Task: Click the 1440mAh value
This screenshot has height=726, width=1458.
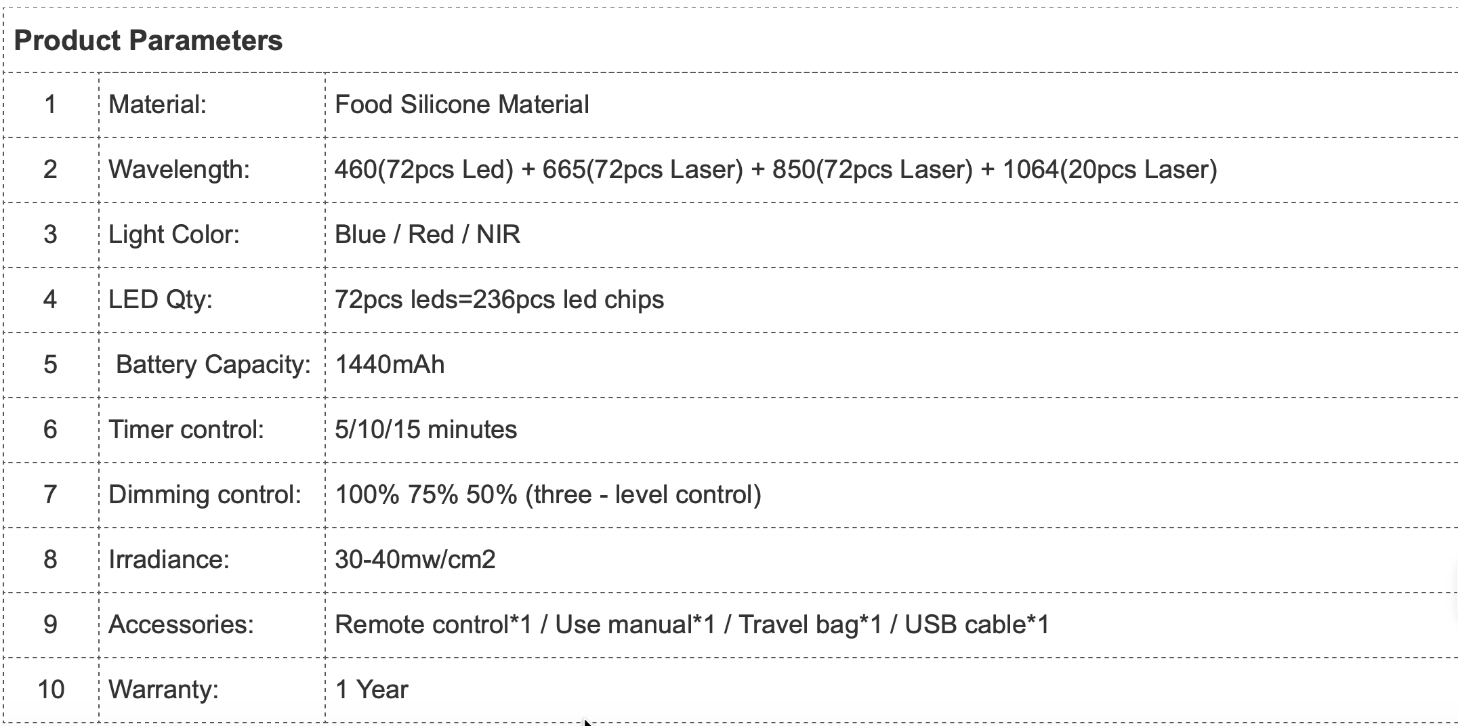Action: click(390, 365)
